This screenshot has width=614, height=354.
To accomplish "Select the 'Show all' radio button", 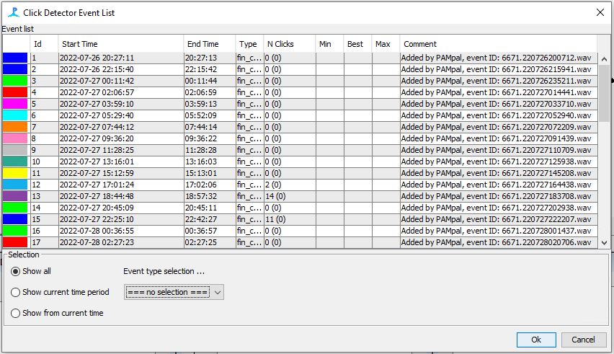I will [x=15, y=271].
